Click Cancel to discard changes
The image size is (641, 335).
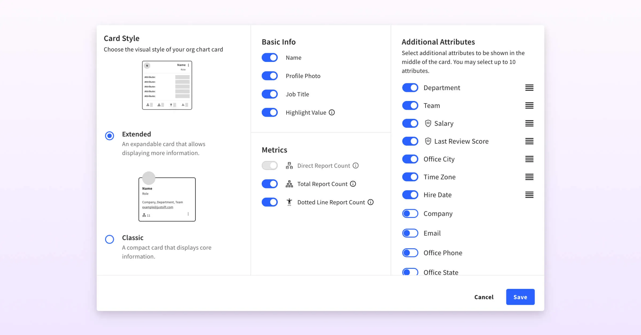(x=484, y=297)
